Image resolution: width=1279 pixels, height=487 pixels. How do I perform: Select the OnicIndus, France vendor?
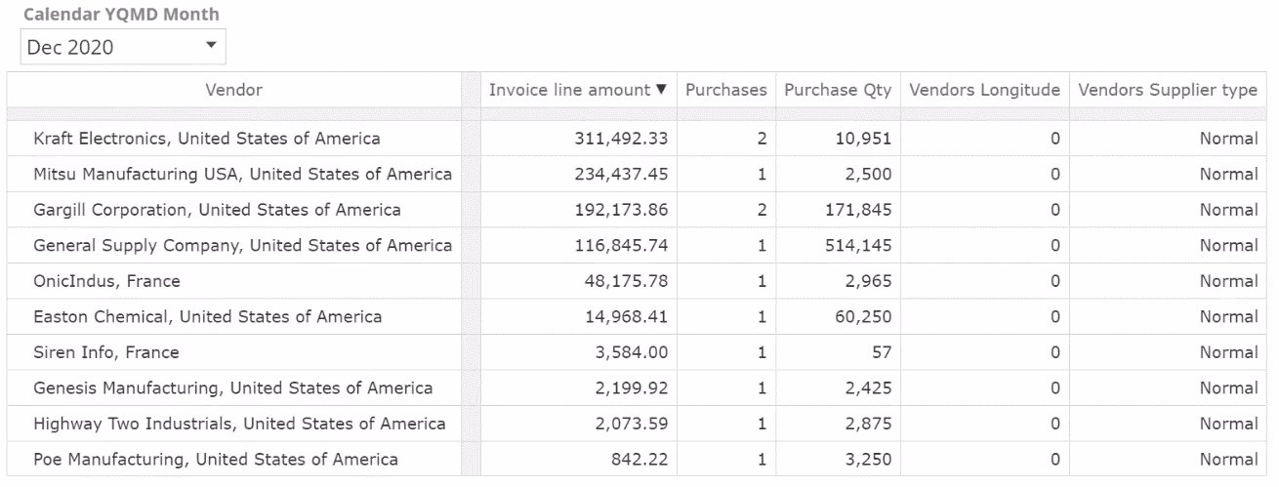click(106, 281)
